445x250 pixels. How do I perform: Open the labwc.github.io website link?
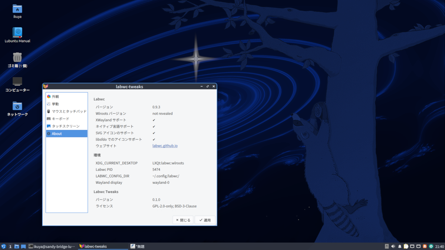pyautogui.click(x=165, y=146)
